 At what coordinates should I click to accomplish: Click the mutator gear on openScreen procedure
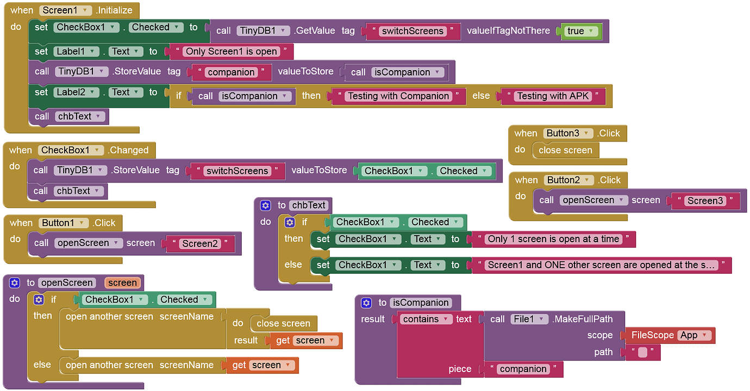tap(15, 282)
